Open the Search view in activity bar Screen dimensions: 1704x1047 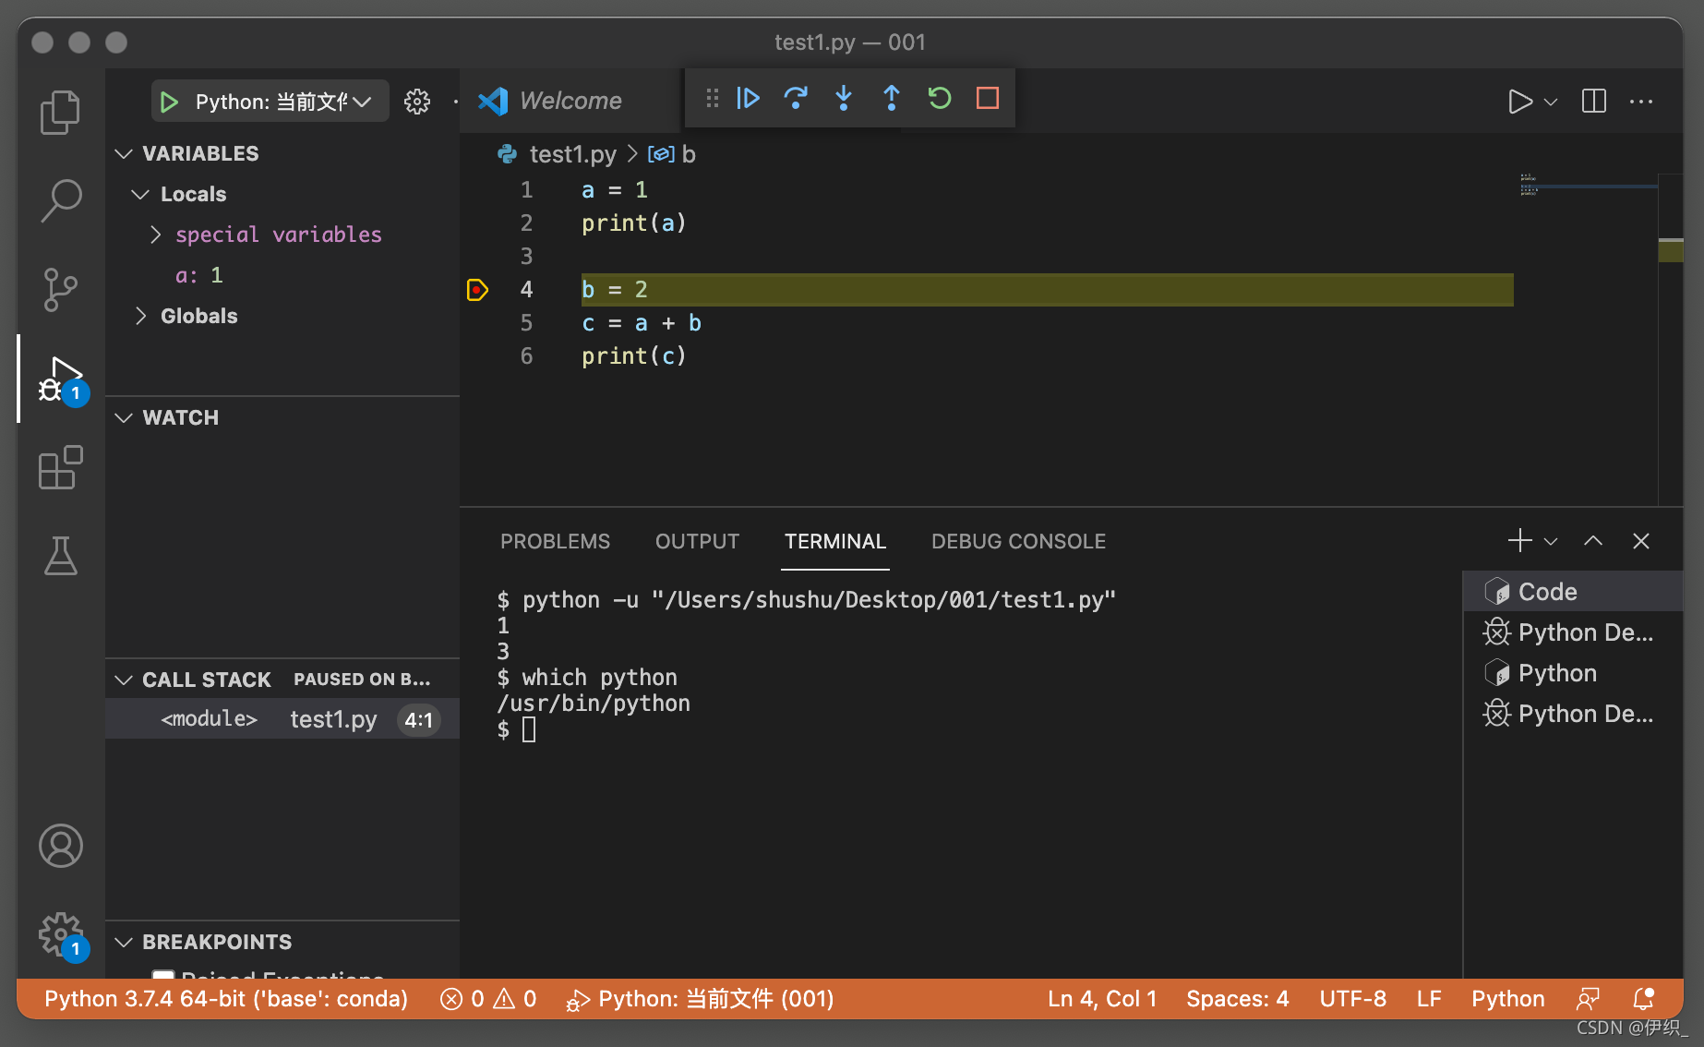(61, 200)
